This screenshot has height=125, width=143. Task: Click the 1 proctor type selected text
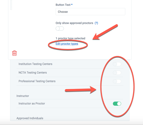pyautogui.click(x=70, y=38)
